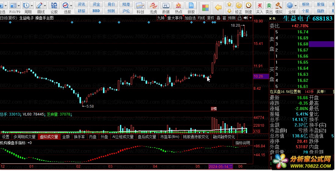Click the four-color grid layout icon
Screen dimensions: 336x171
205,8
